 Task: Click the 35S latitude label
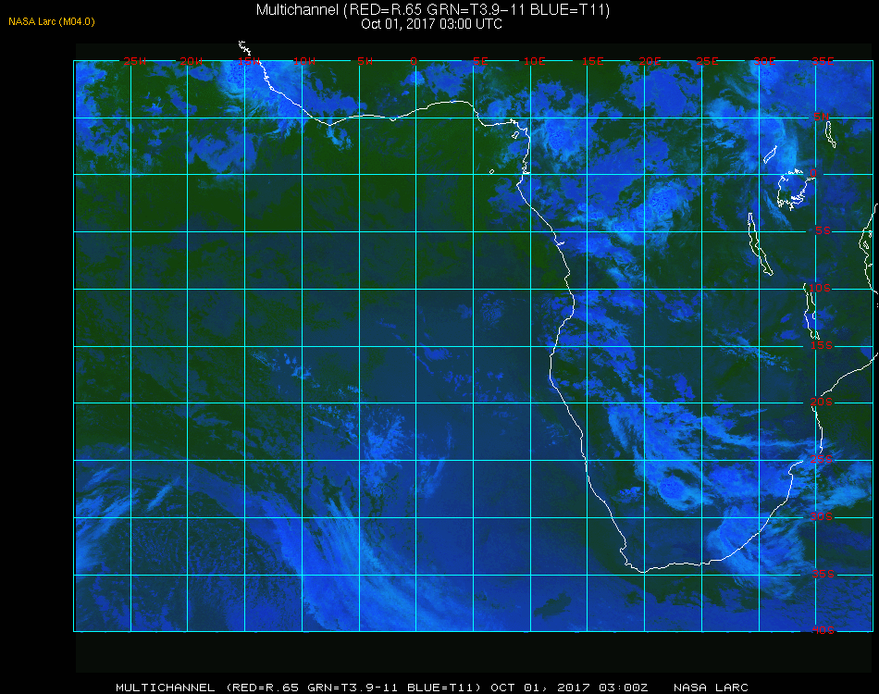point(823,574)
